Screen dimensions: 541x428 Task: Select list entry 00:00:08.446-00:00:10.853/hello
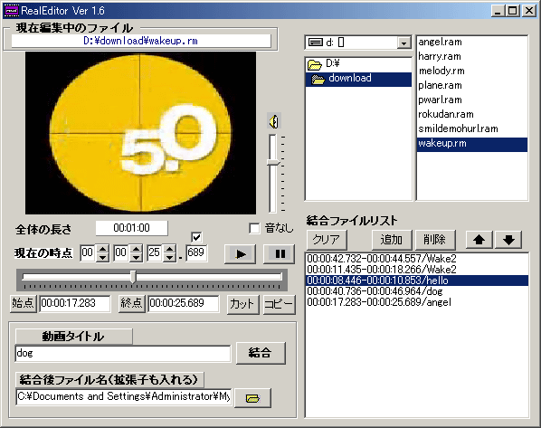(417, 281)
